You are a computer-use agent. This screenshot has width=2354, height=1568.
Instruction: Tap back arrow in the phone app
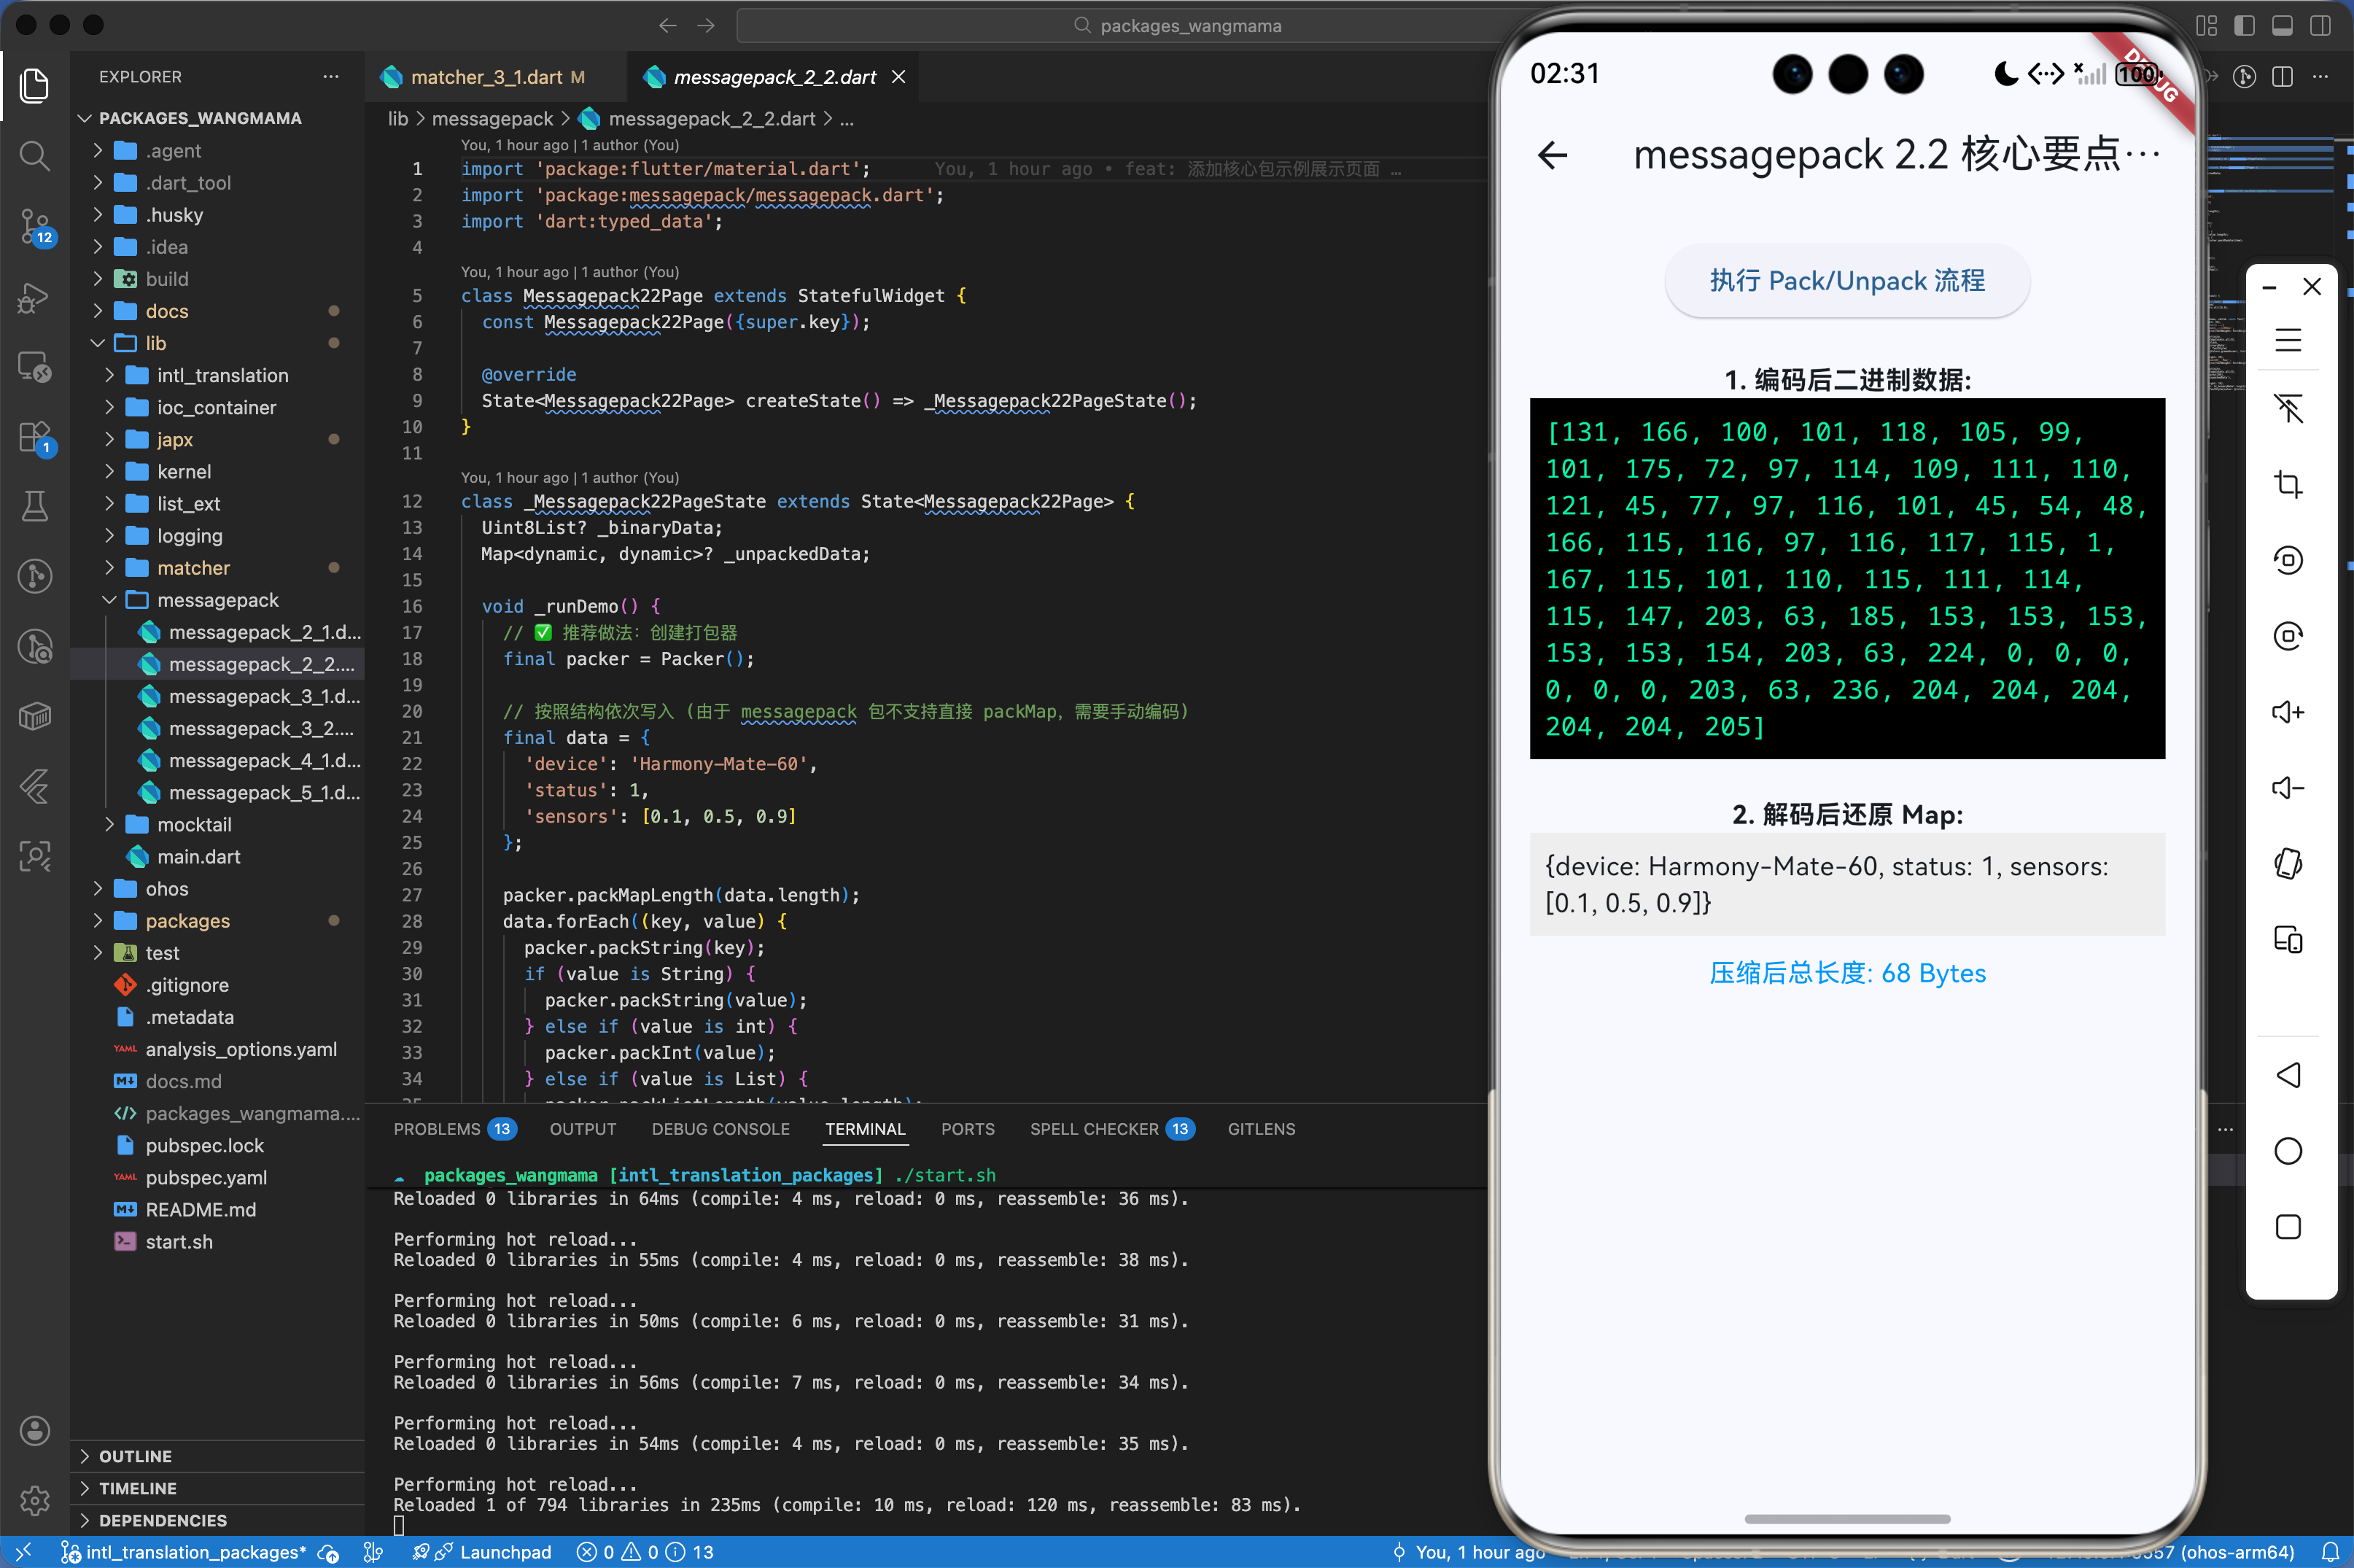[1552, 155]
